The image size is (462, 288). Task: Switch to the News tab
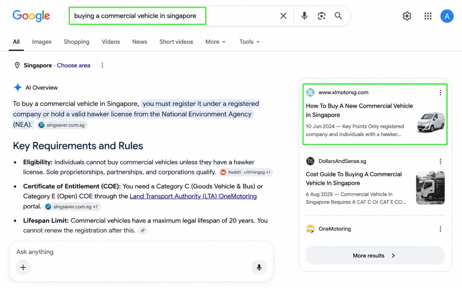point(140,42)
